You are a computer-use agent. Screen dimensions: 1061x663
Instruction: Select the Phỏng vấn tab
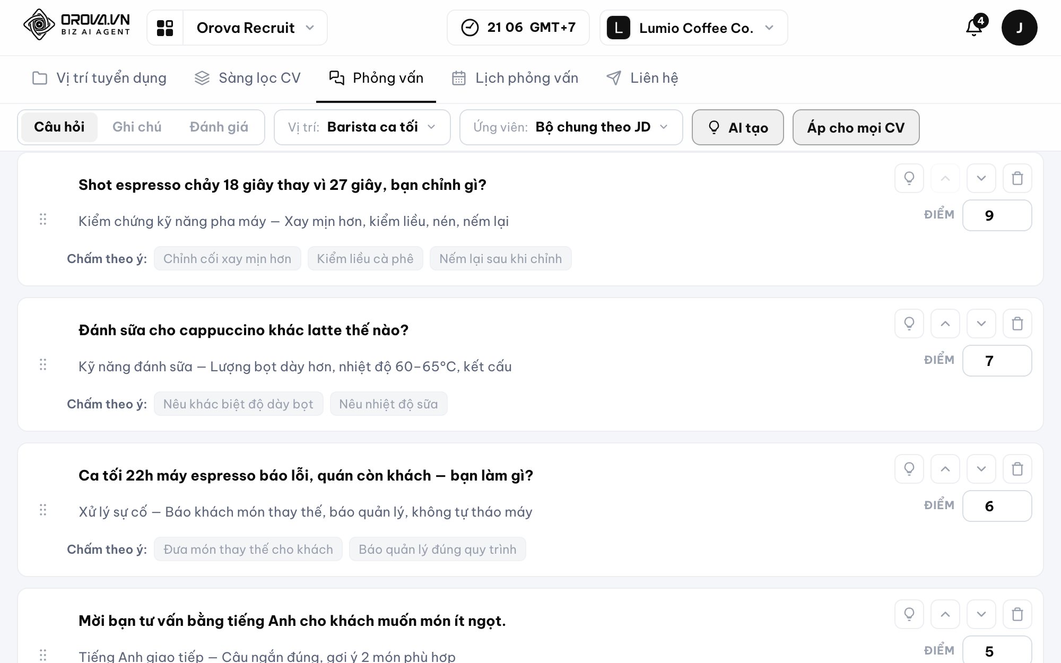tap(376, 78)
